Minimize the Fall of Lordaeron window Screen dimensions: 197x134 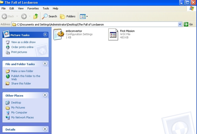182,2
